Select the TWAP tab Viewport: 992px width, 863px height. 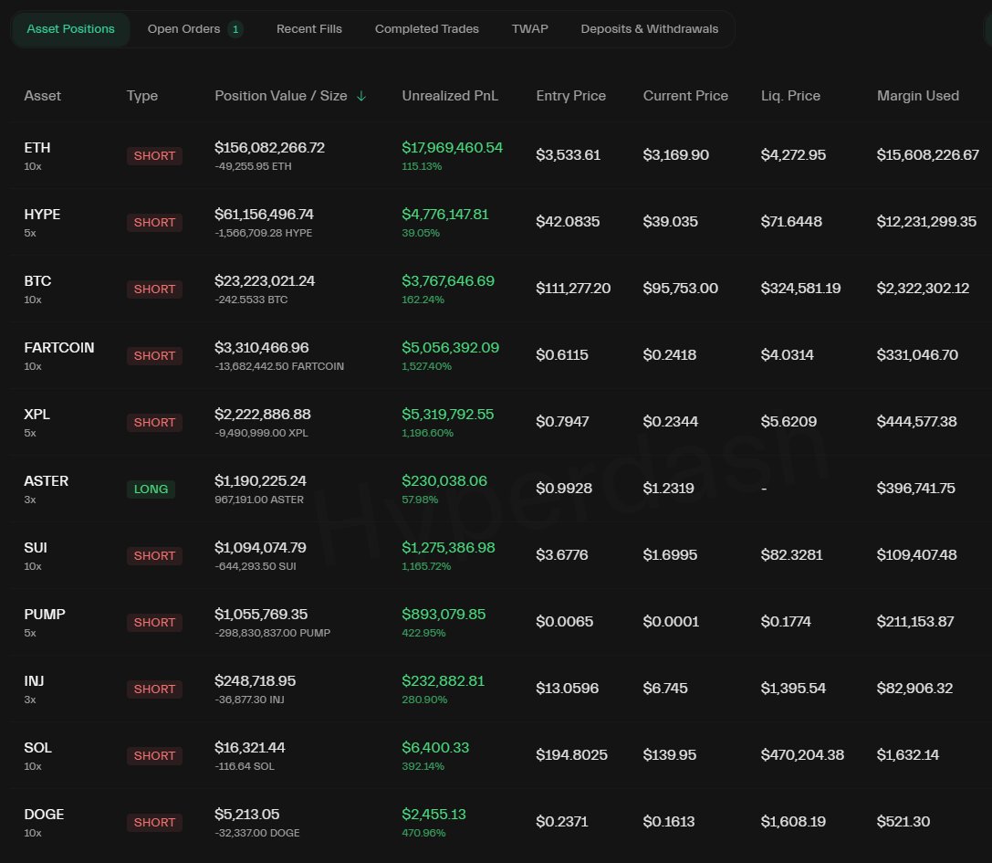pos(529,28)
